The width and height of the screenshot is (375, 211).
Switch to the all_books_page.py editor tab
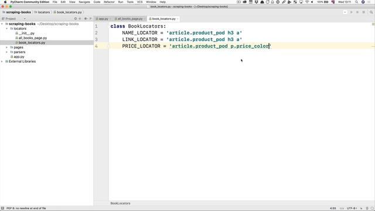click(x=130, y=19)
